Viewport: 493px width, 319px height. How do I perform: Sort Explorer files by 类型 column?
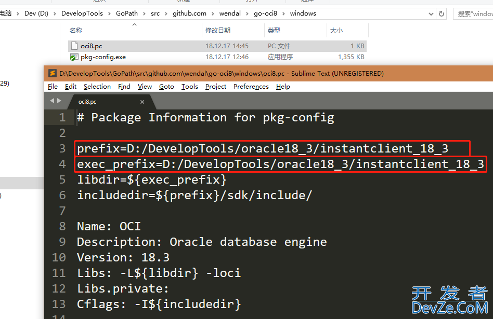pos(274,31)
